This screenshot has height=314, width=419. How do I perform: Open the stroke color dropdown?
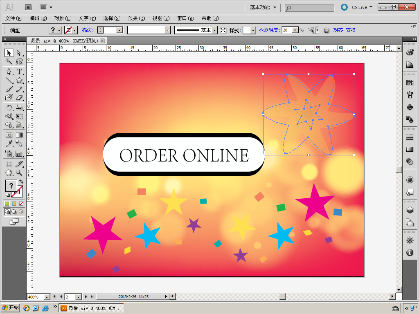click(75, 30)
